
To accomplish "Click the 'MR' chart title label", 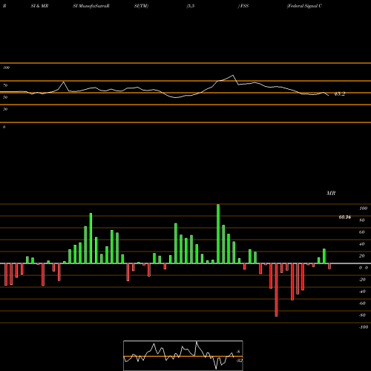I will pyautogui.click(x=331, y=193).
